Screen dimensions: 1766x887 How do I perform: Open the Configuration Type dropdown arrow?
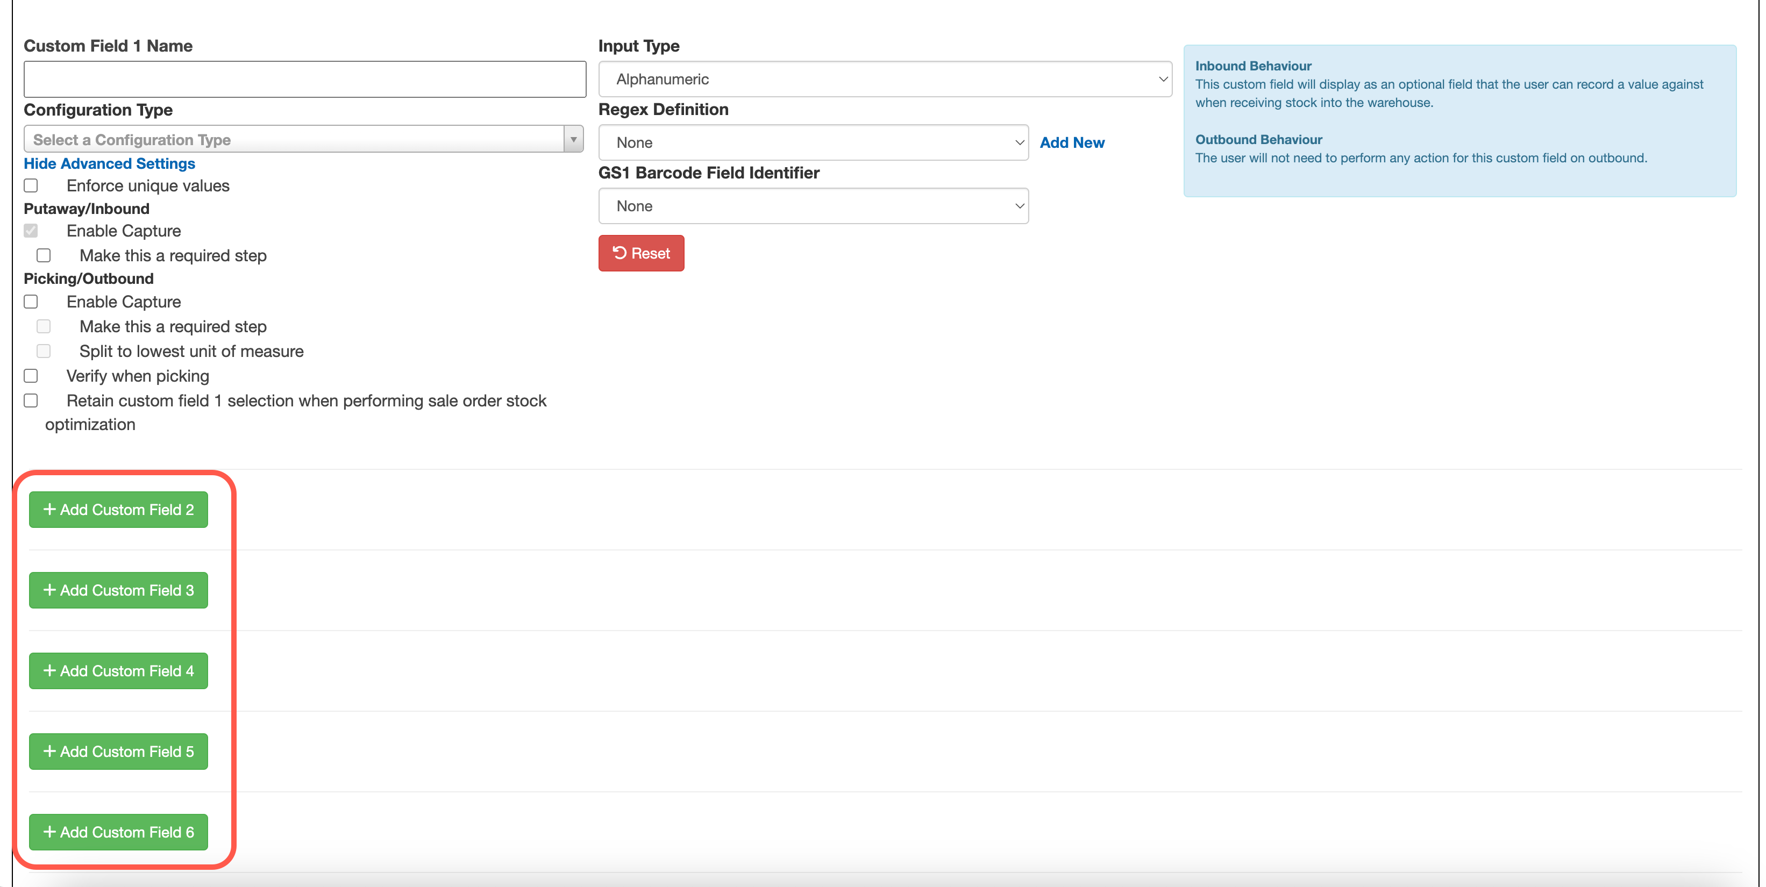coord(574,139)
